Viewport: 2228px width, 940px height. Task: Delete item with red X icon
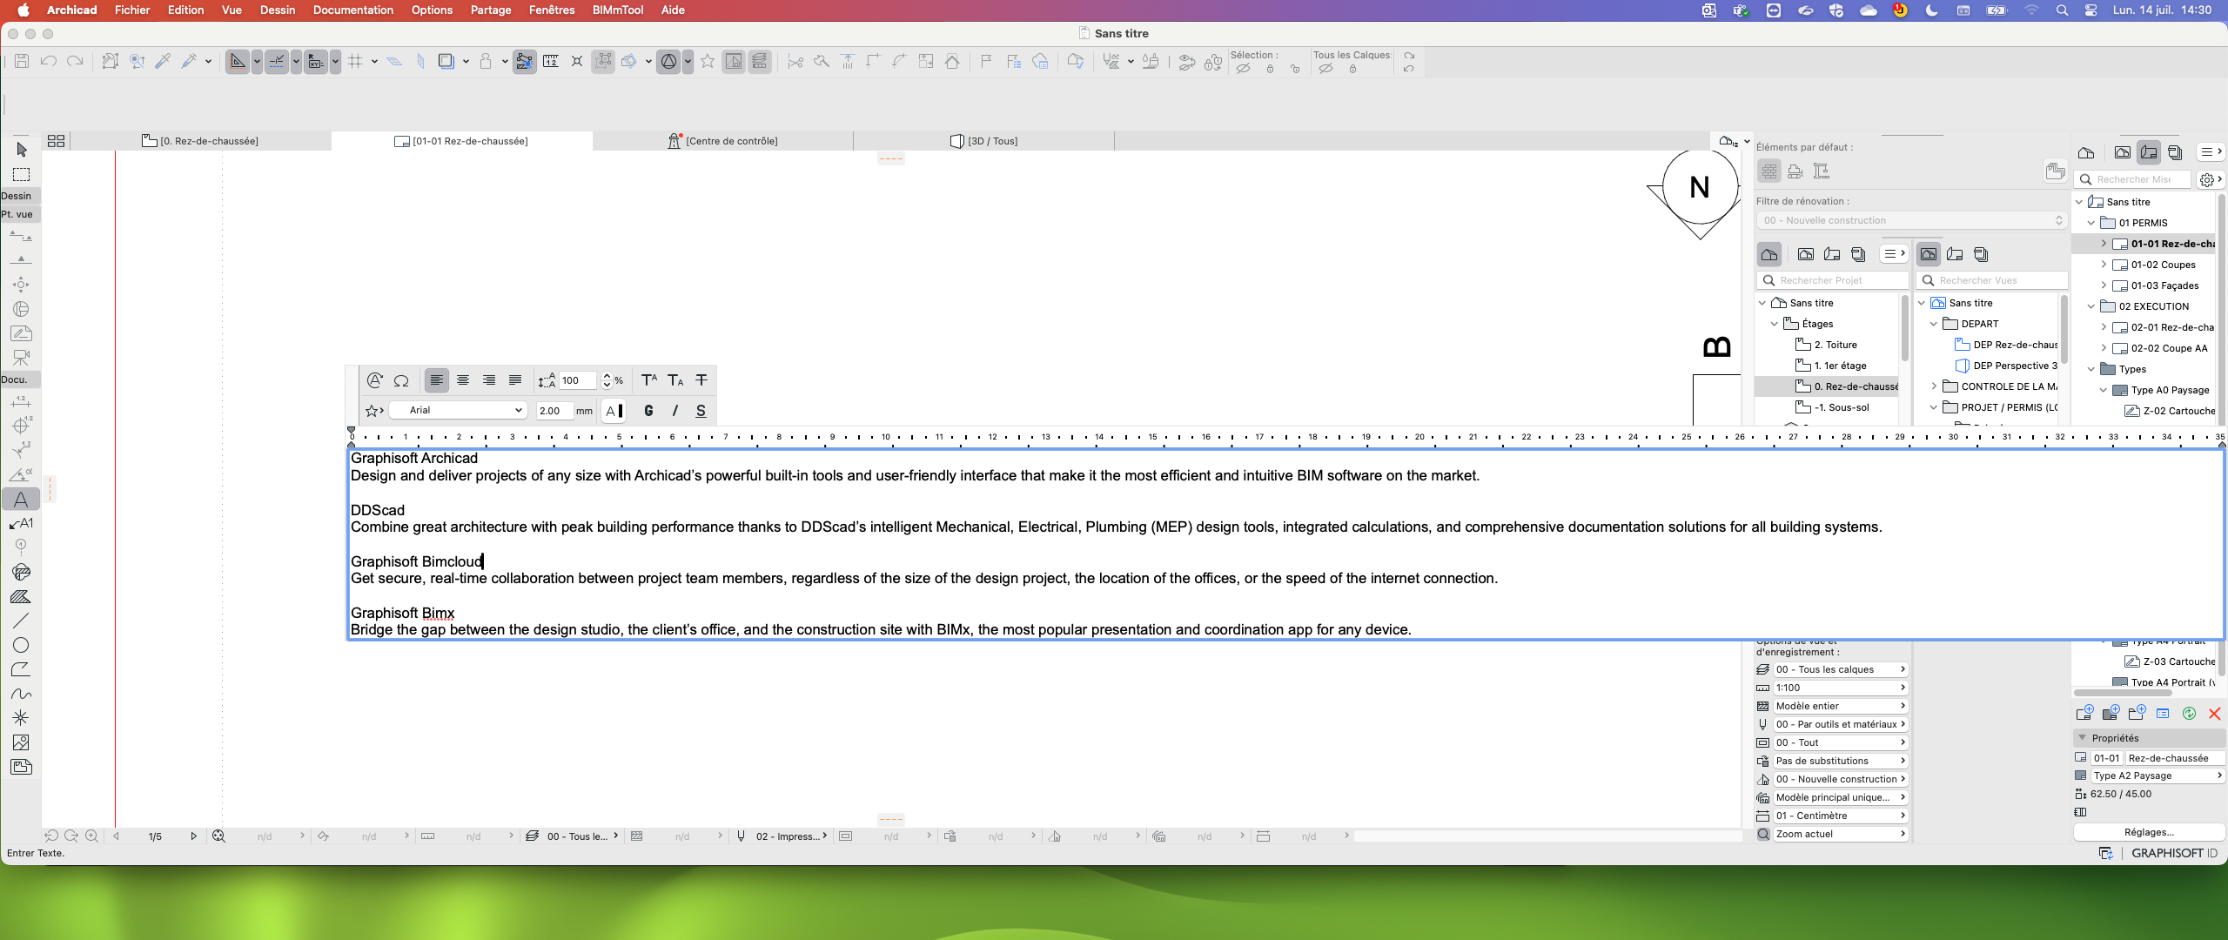click(x=2215, y=714)
